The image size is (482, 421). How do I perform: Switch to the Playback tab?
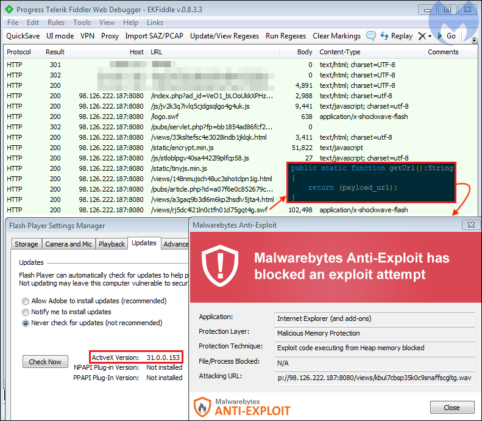click(x=112, y=244)
